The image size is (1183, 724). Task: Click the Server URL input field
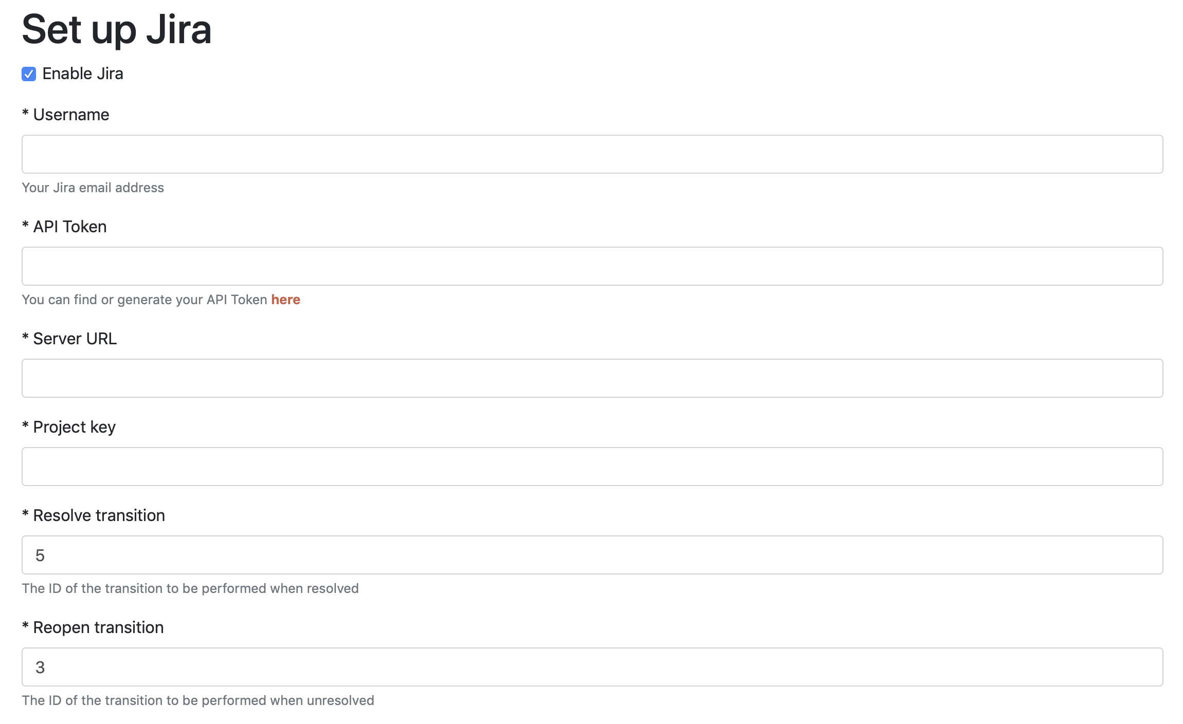pos(591,378)
